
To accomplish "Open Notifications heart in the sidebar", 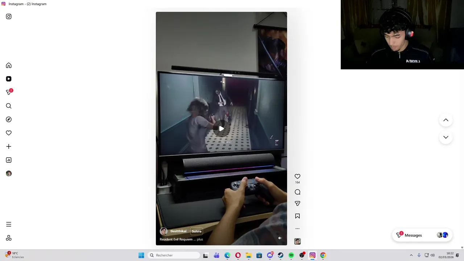I will click(9, 133).
